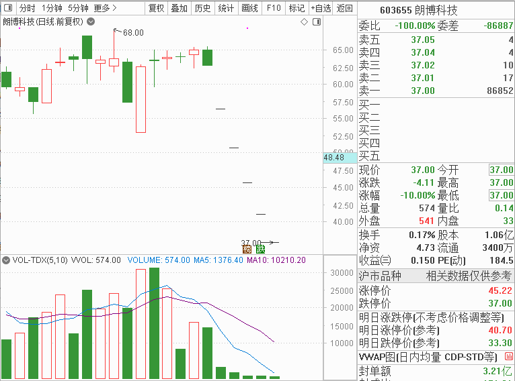Click the 返回 back button
Image resolution: width=515 pixels, height=381 pixels.
click(x=345, y=8)
